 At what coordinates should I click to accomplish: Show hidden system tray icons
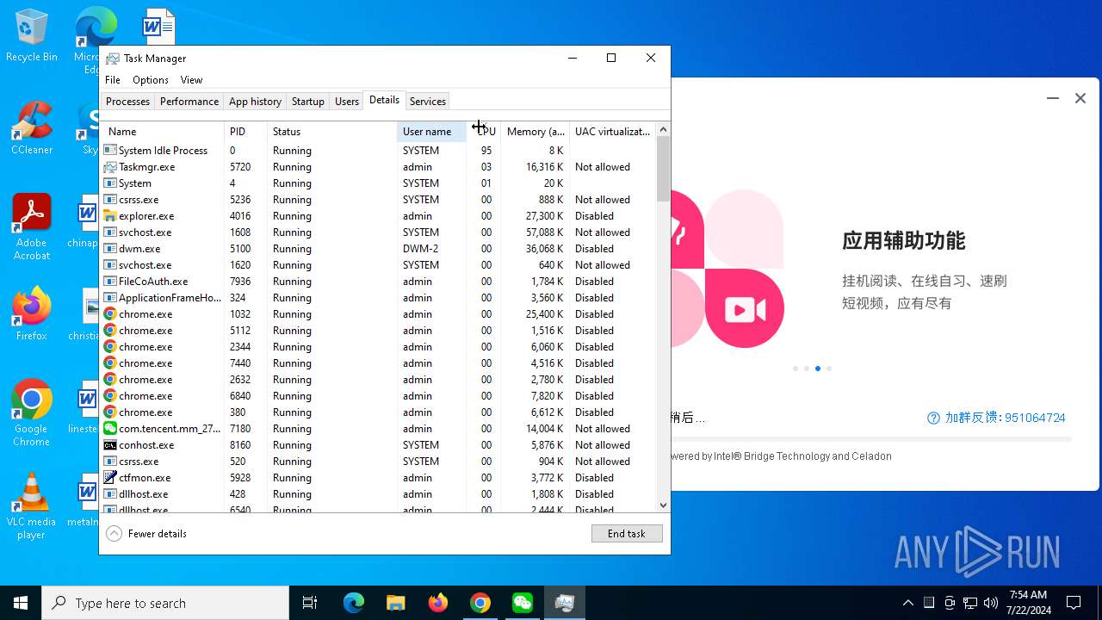[907, 603]
